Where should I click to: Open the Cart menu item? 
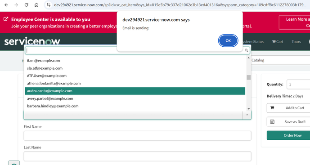(278, 42)
